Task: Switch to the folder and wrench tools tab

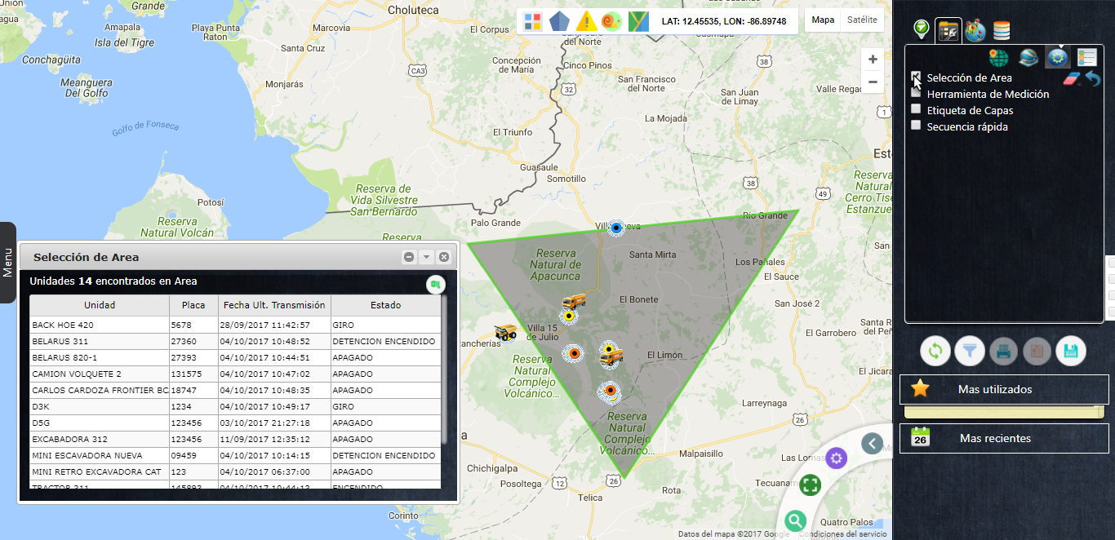Action: [x=948, y=31]
